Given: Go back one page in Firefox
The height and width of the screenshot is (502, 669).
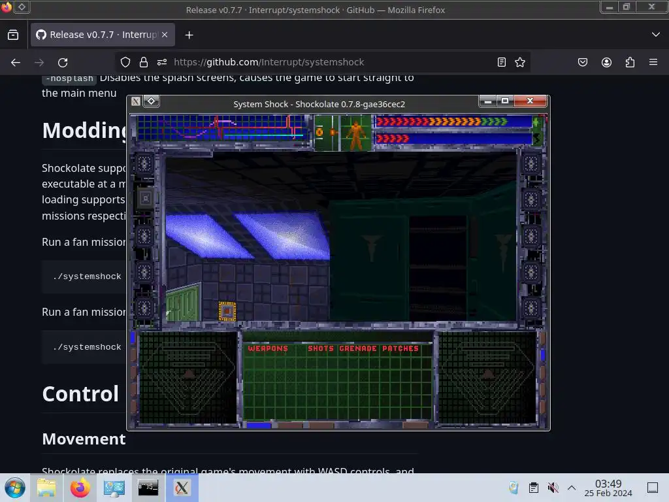Looking at the screenshot, I should coord(16,62).
